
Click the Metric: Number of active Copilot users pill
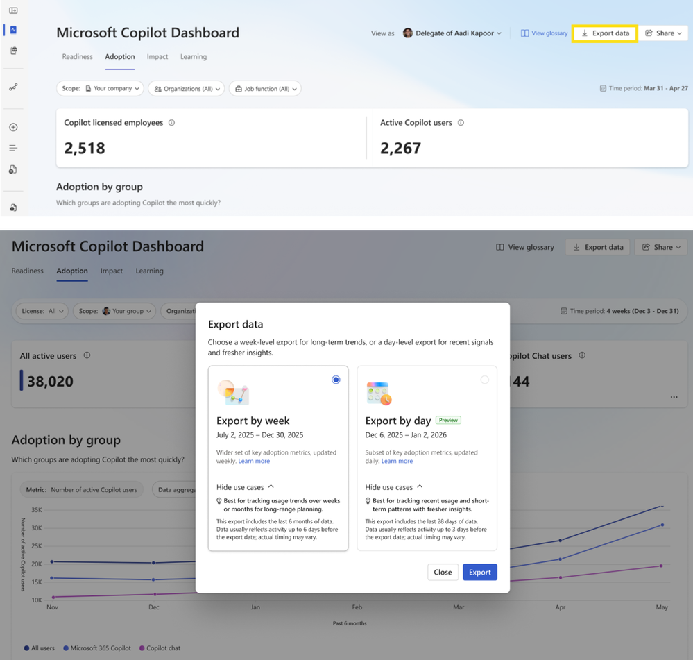click(x=82, y=490)
